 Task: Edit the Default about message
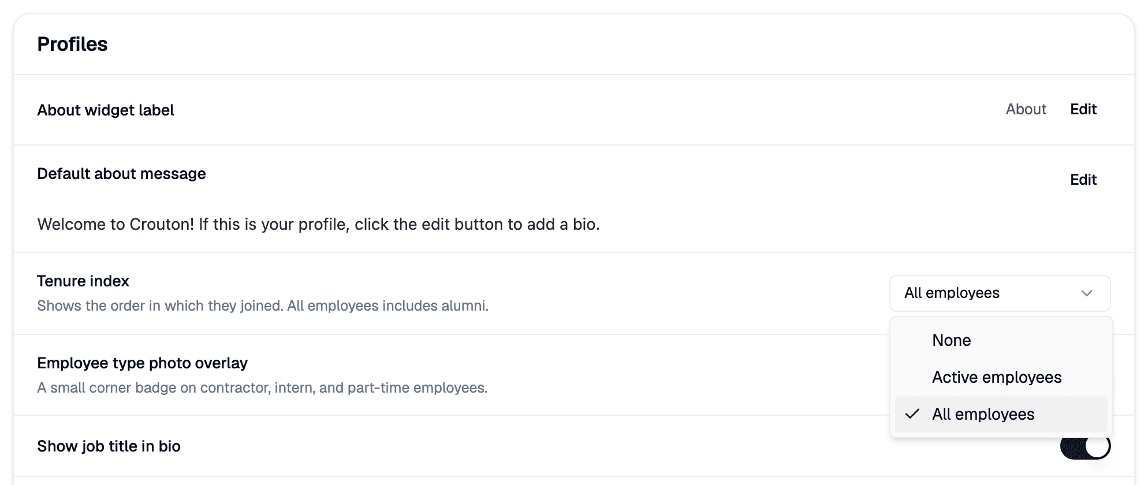pyautogui.click(x=1083, y=180)
